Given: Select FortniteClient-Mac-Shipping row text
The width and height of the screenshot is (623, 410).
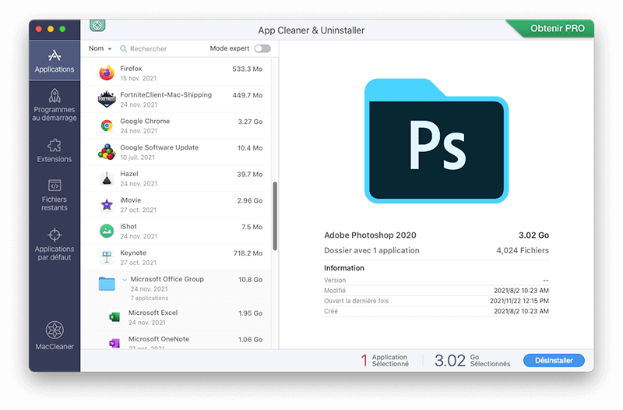Looking at the screenshot, I should tap(166, 94).
